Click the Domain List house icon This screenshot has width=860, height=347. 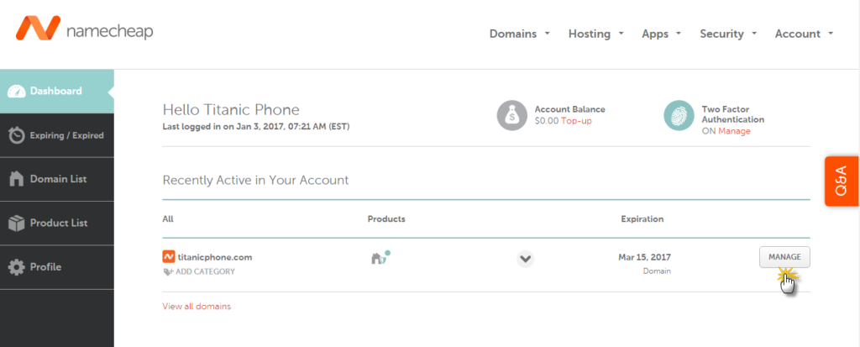tap(17, 178)
